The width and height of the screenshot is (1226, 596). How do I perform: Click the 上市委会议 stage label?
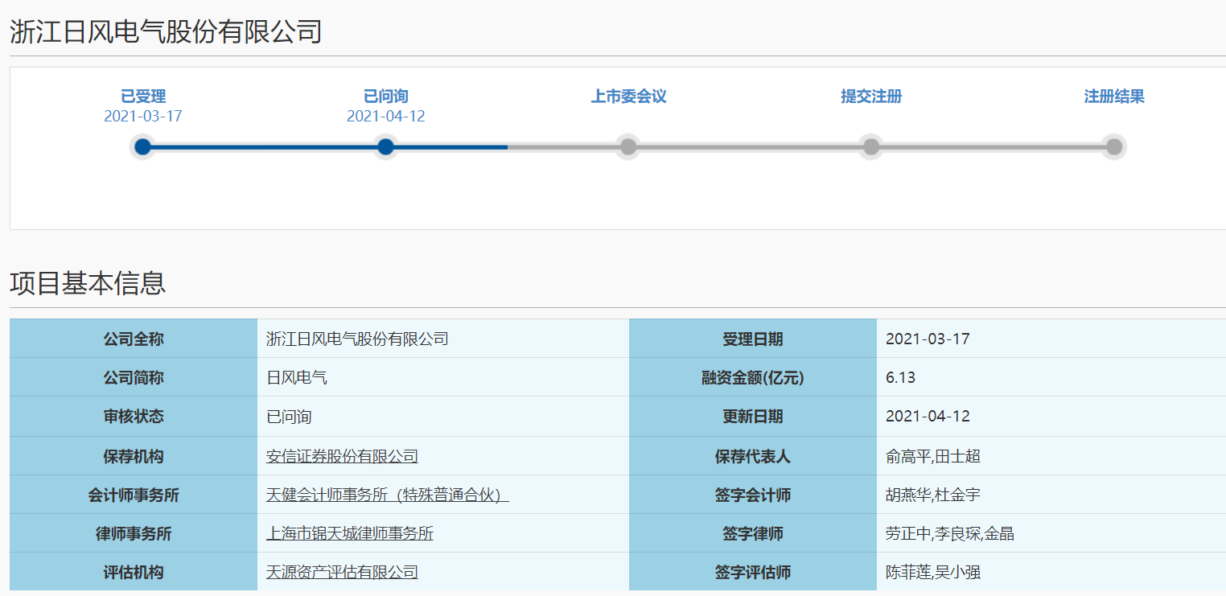(627, 96)
